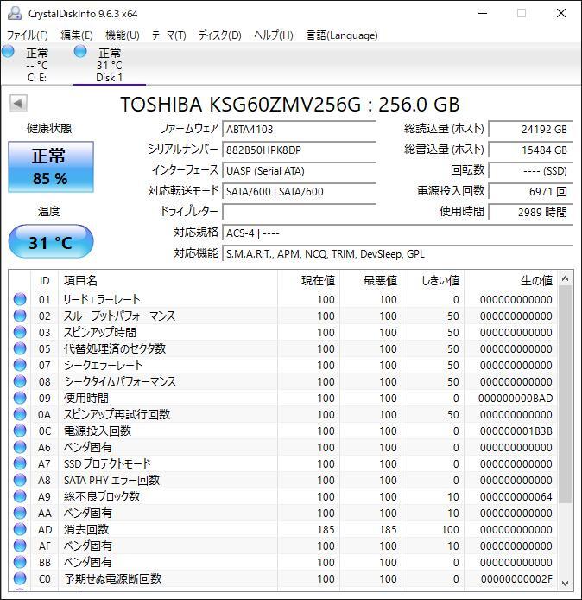Minimize the CrystalDiskInfo window
Screen dimensions: 582x600
click(483, 13)
